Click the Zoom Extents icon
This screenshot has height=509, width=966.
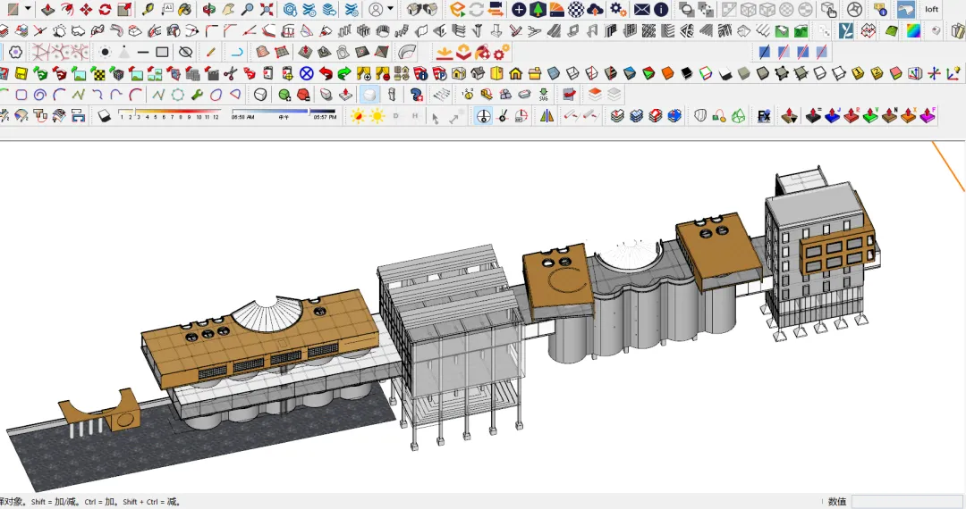tap(267, 9)
